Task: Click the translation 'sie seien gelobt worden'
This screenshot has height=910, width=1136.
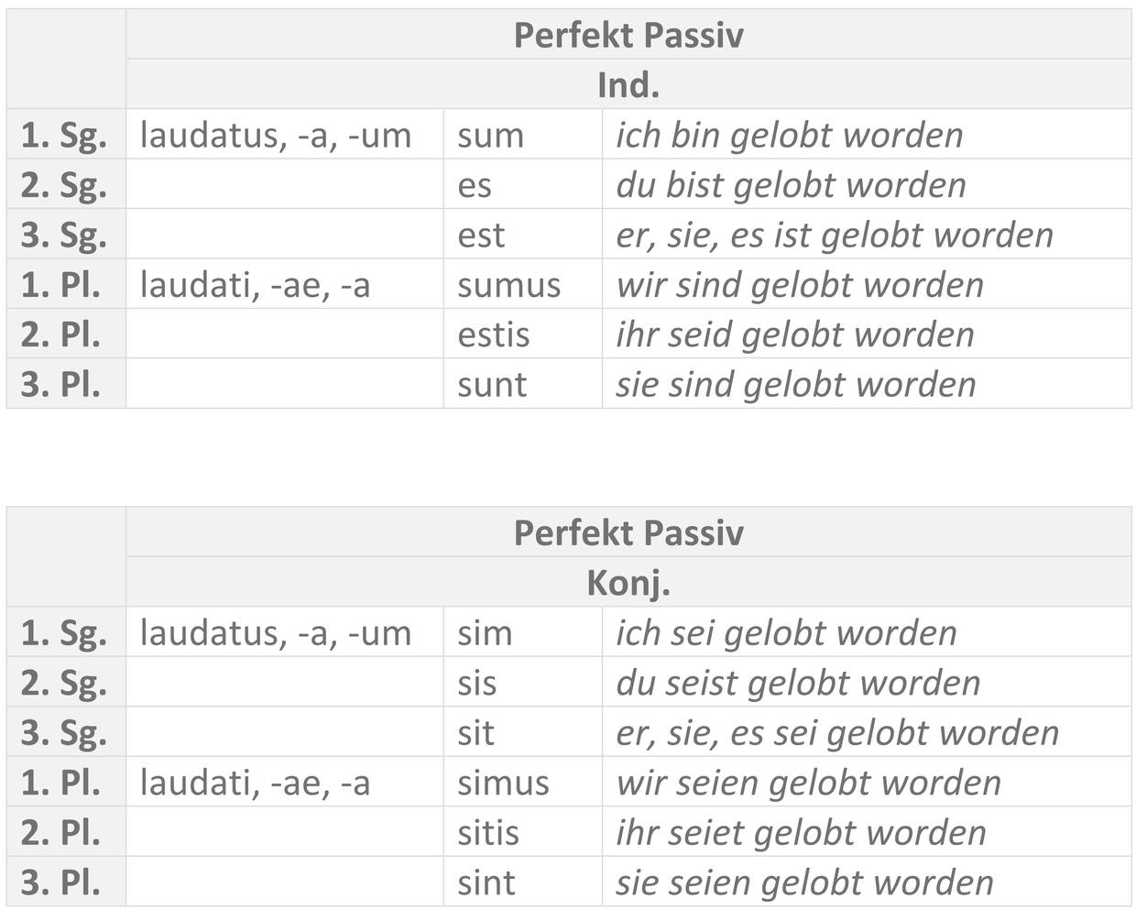Action: pos(804,883)
